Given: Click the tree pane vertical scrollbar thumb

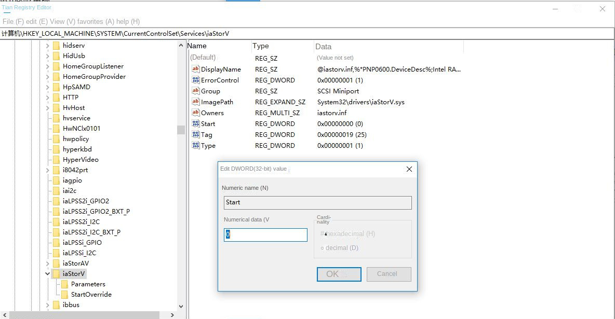Looking at the screenshot, I should [x=181, y=130].
